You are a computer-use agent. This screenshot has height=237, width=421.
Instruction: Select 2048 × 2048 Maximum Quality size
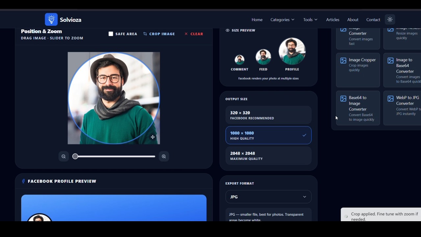268,156
